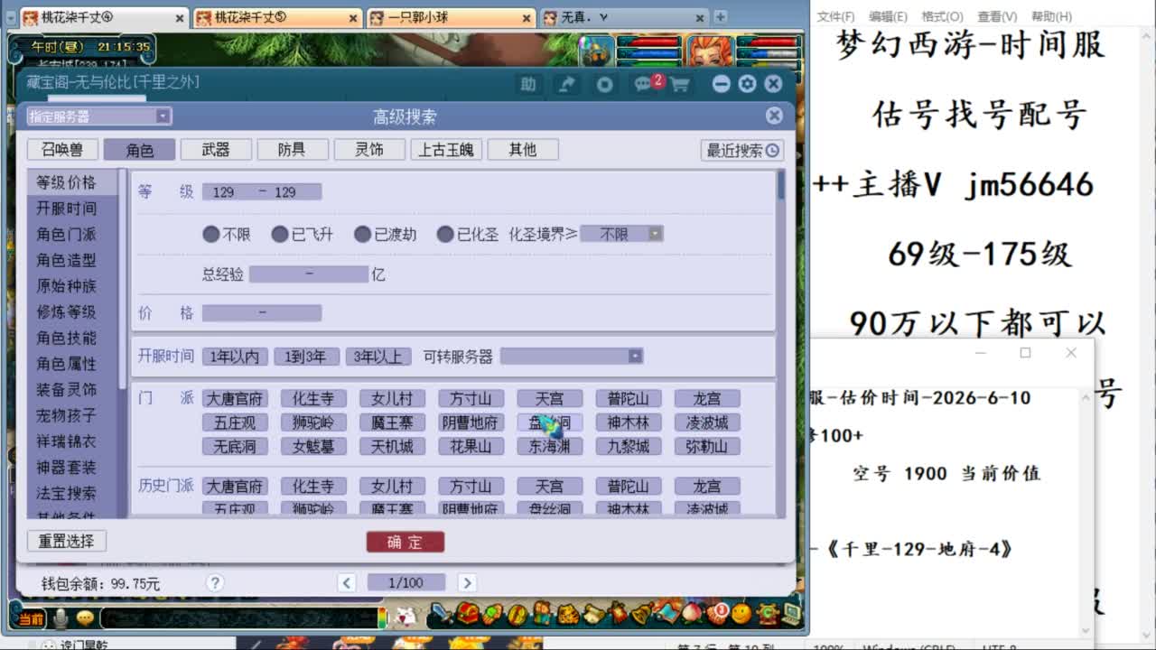Click the white pet face icon near chat bar
The width and height of the screenshot is (1156, 650).
coord(406,617)
